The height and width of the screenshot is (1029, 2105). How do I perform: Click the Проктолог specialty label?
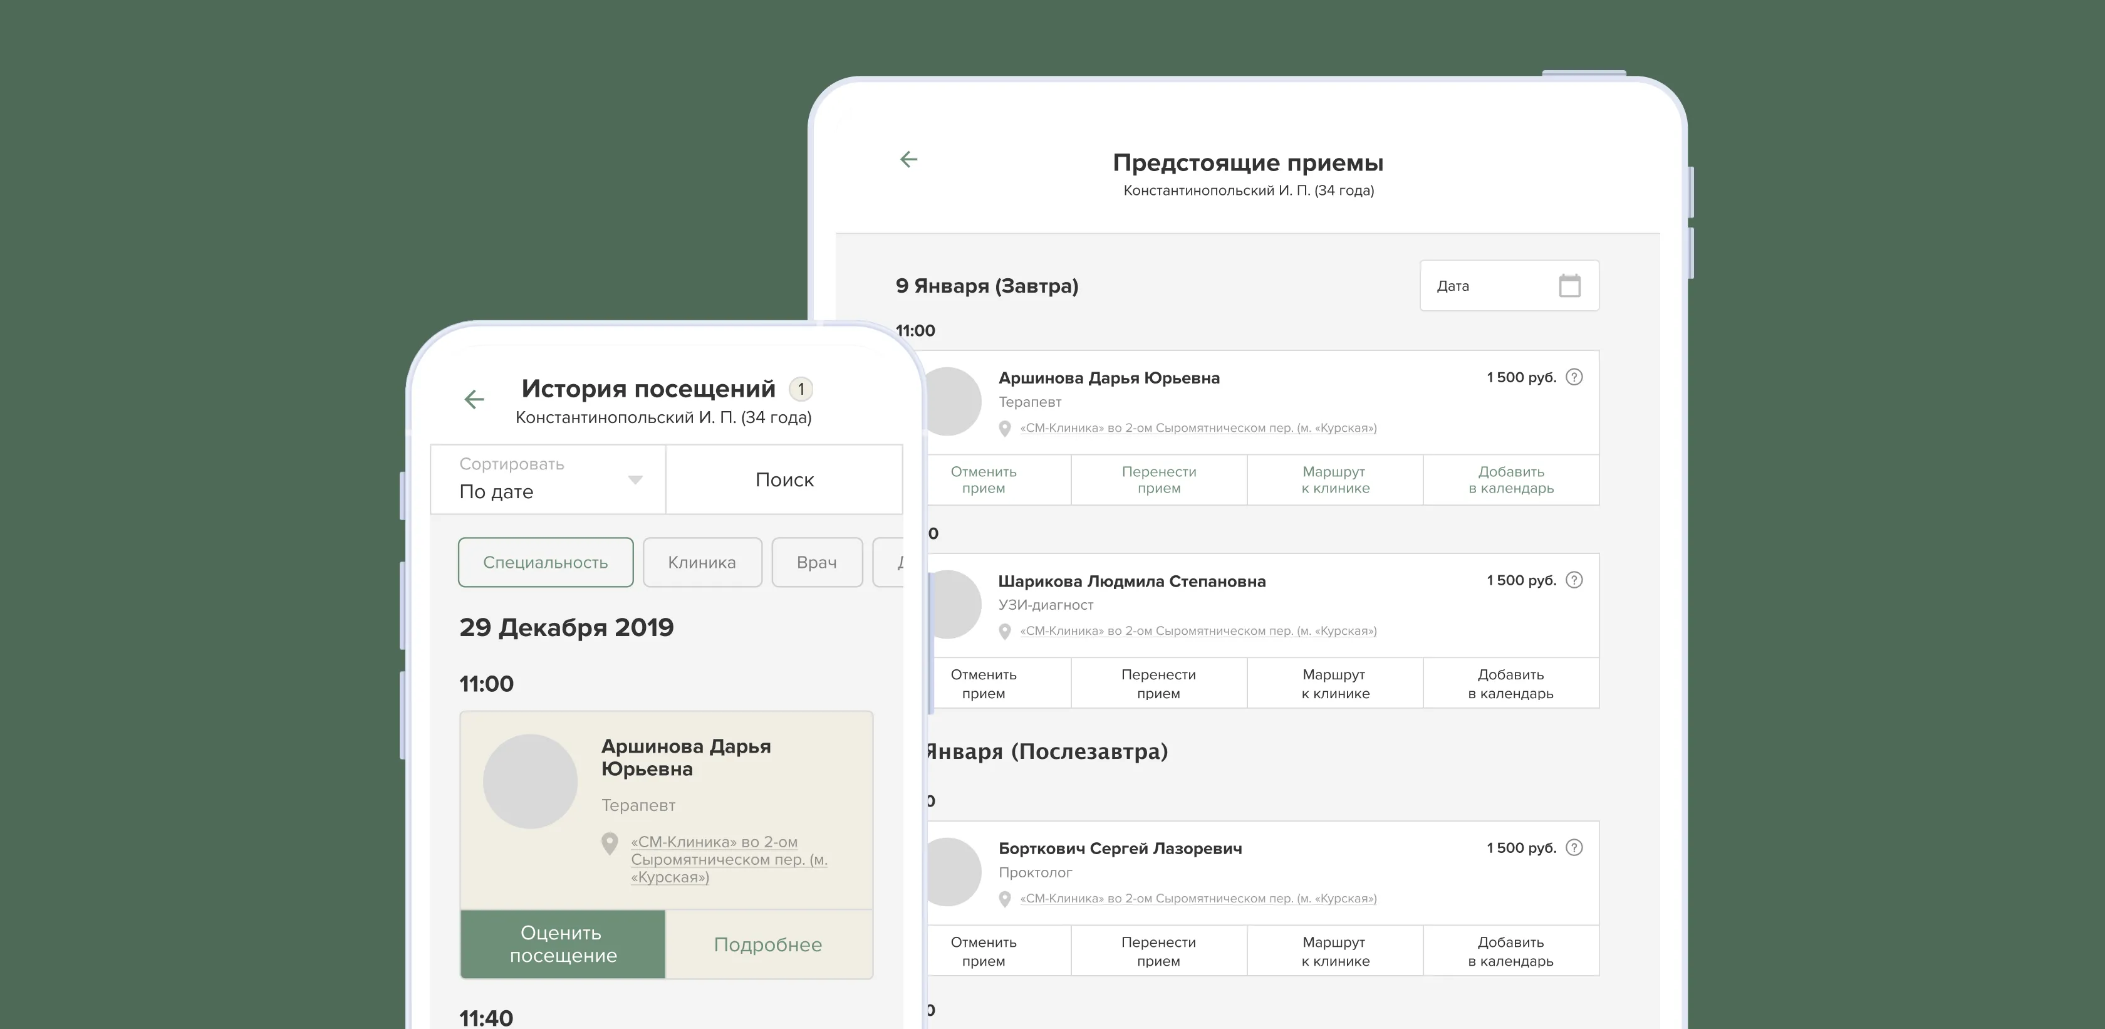tap(1036, 872)
